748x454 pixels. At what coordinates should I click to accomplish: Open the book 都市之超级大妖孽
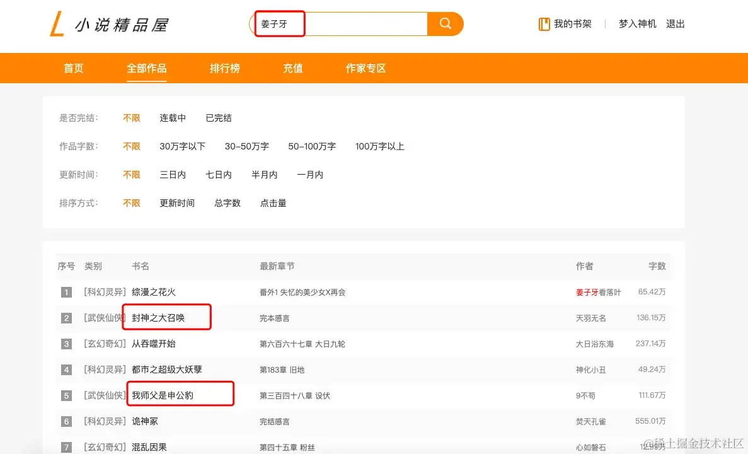click(x=167, y=369)
